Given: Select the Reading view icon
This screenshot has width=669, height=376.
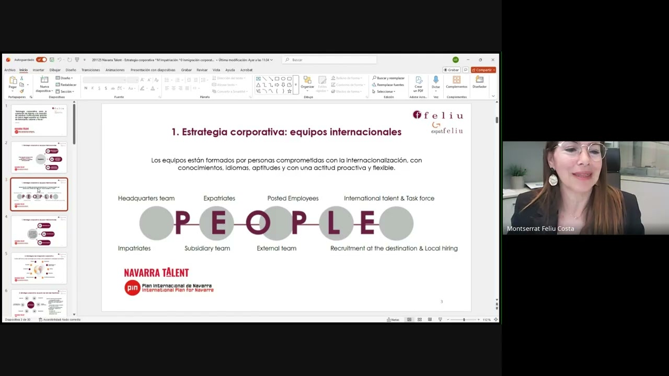Looking at the screenshot, I should 430,320.
